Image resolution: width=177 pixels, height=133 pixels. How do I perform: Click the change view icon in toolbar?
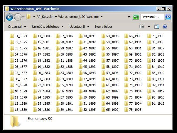point(142,27)
